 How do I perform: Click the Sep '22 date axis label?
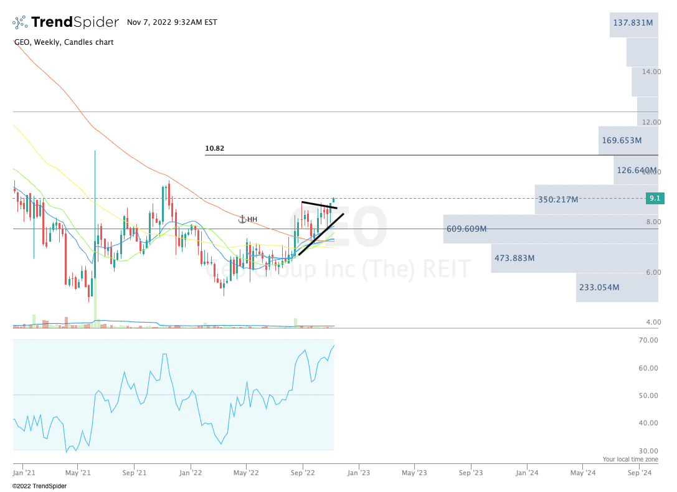coord(303,473)
